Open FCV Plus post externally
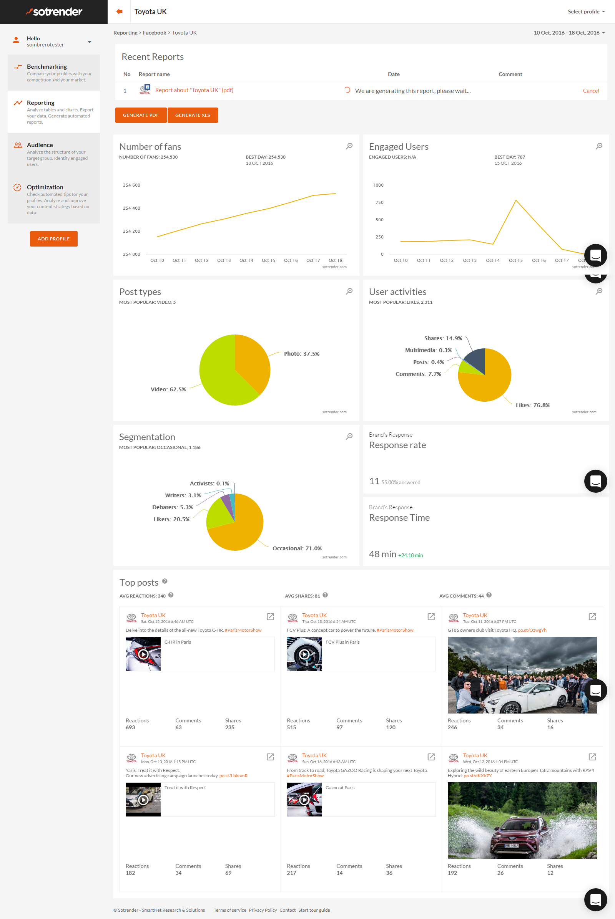The image size is (615, 919). [431, 616]
